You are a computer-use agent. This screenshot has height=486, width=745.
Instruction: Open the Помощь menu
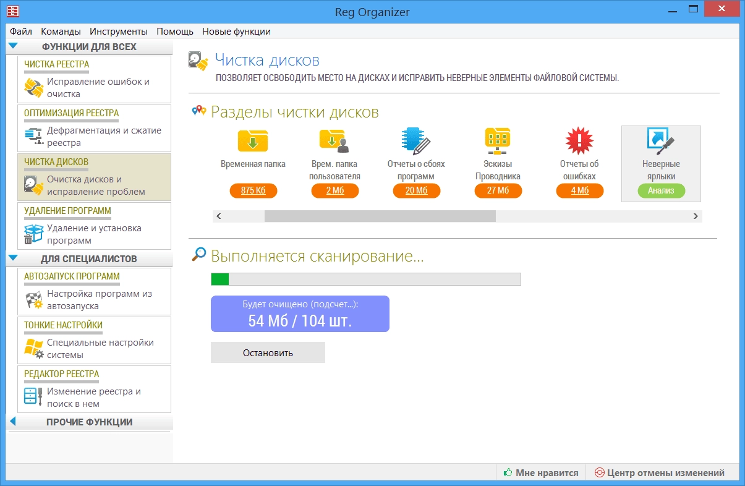tap(175, 31)
